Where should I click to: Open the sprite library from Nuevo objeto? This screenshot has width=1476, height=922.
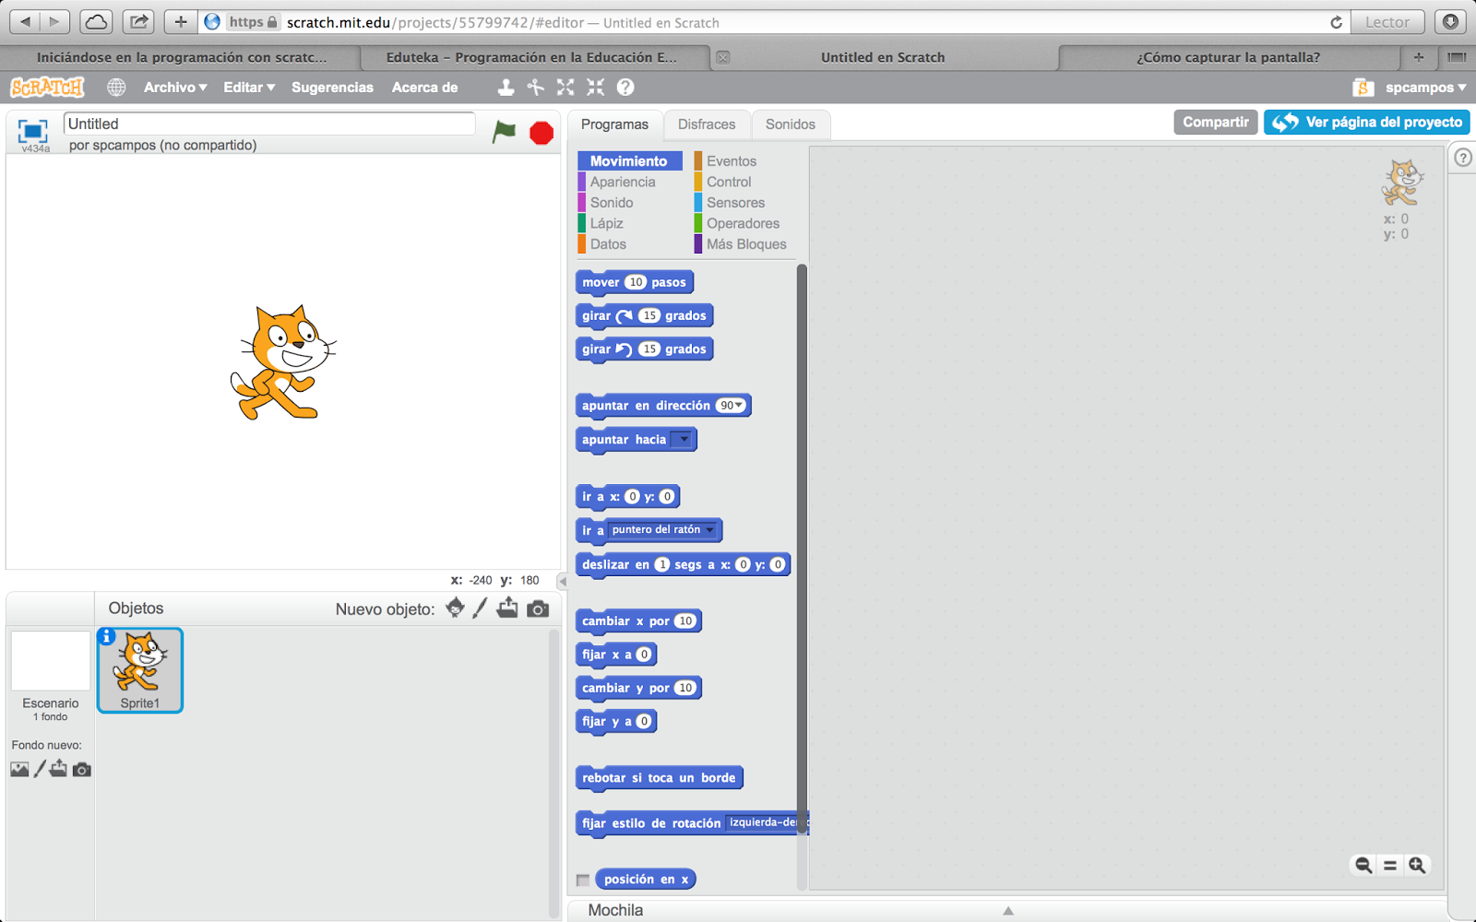pyautogui.click(x=455, y=609)
